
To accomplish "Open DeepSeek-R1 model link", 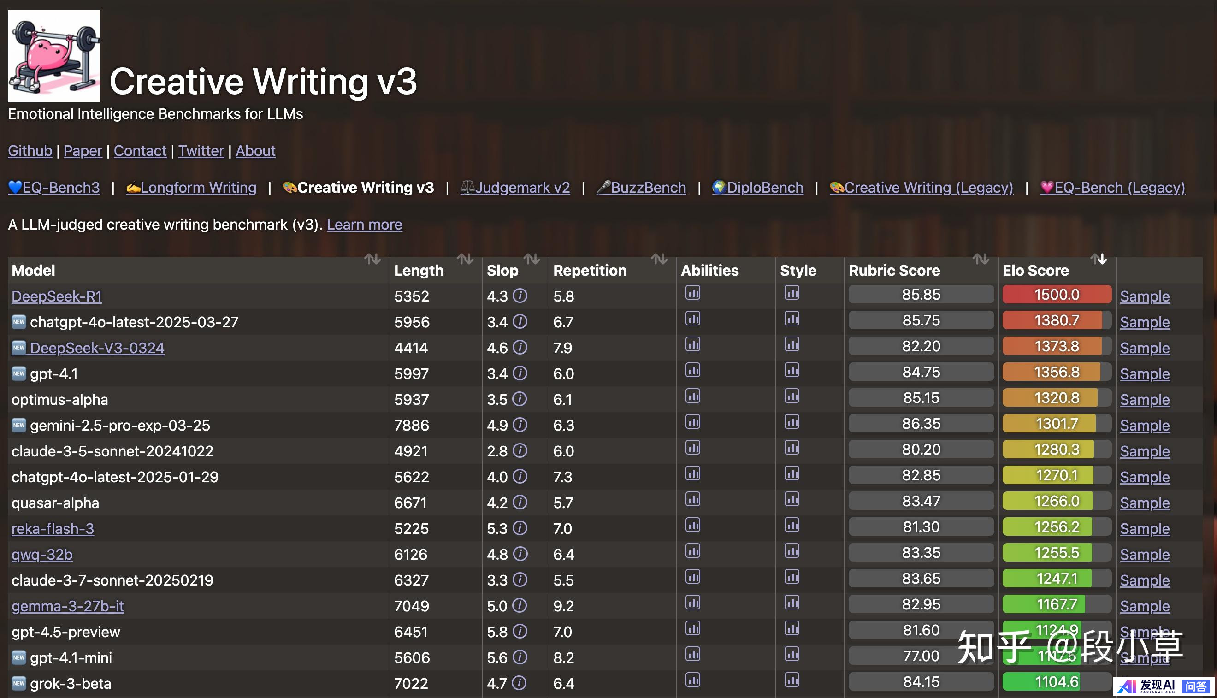I will click(x=57, y=296).
